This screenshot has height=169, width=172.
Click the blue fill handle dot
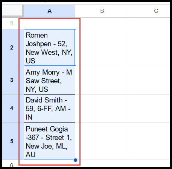75,160
